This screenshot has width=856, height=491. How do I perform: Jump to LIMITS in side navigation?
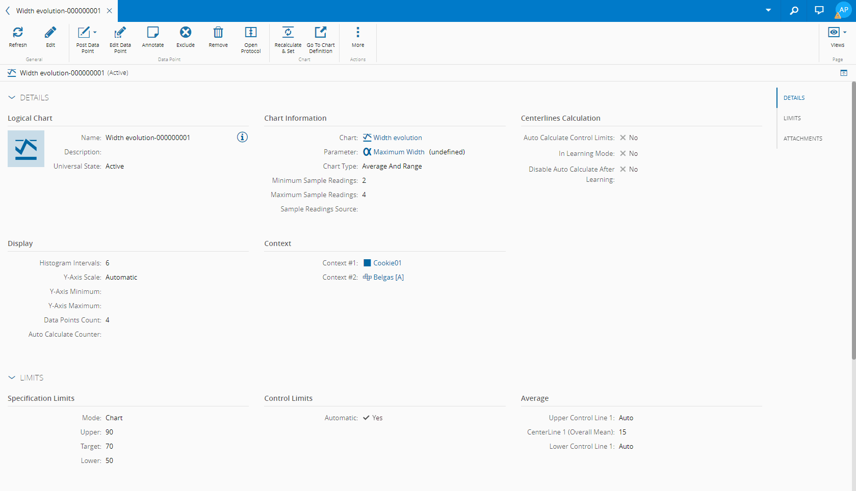pyautogui.click(x=792, y=118)
